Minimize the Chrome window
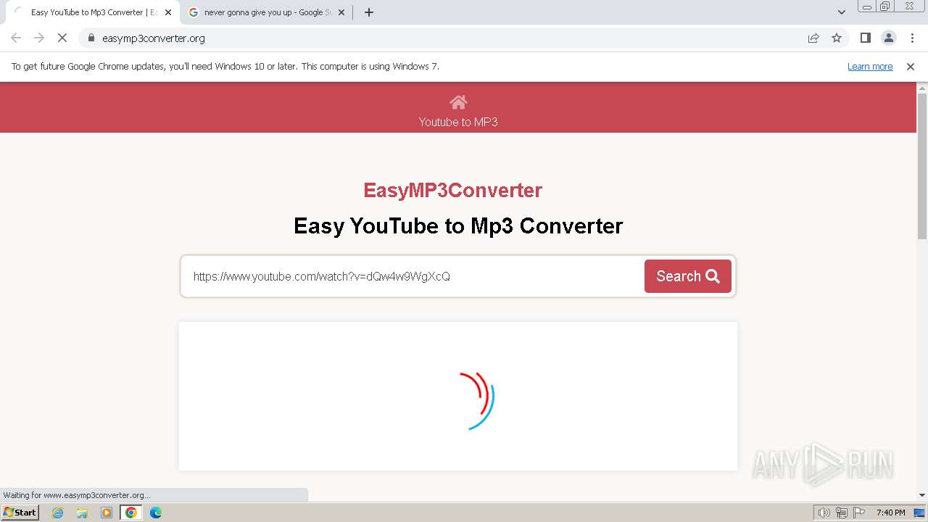This screenshot has width=928, height=522. 866,7
